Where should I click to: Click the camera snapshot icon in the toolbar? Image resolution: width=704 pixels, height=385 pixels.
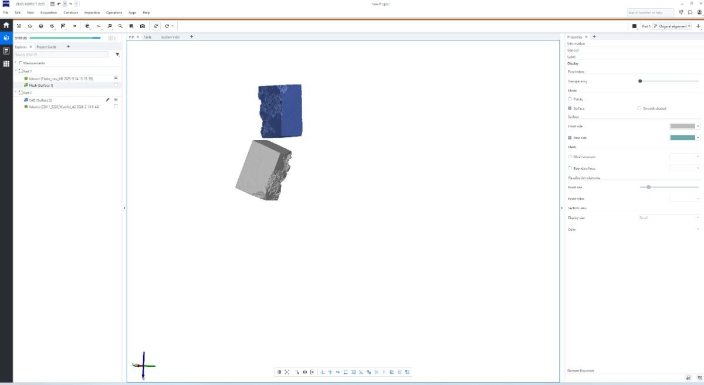coord(142,26)
